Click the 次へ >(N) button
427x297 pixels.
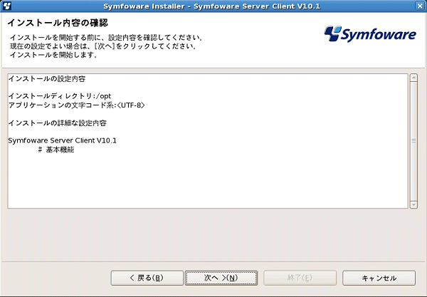click(x=221, y=278)
